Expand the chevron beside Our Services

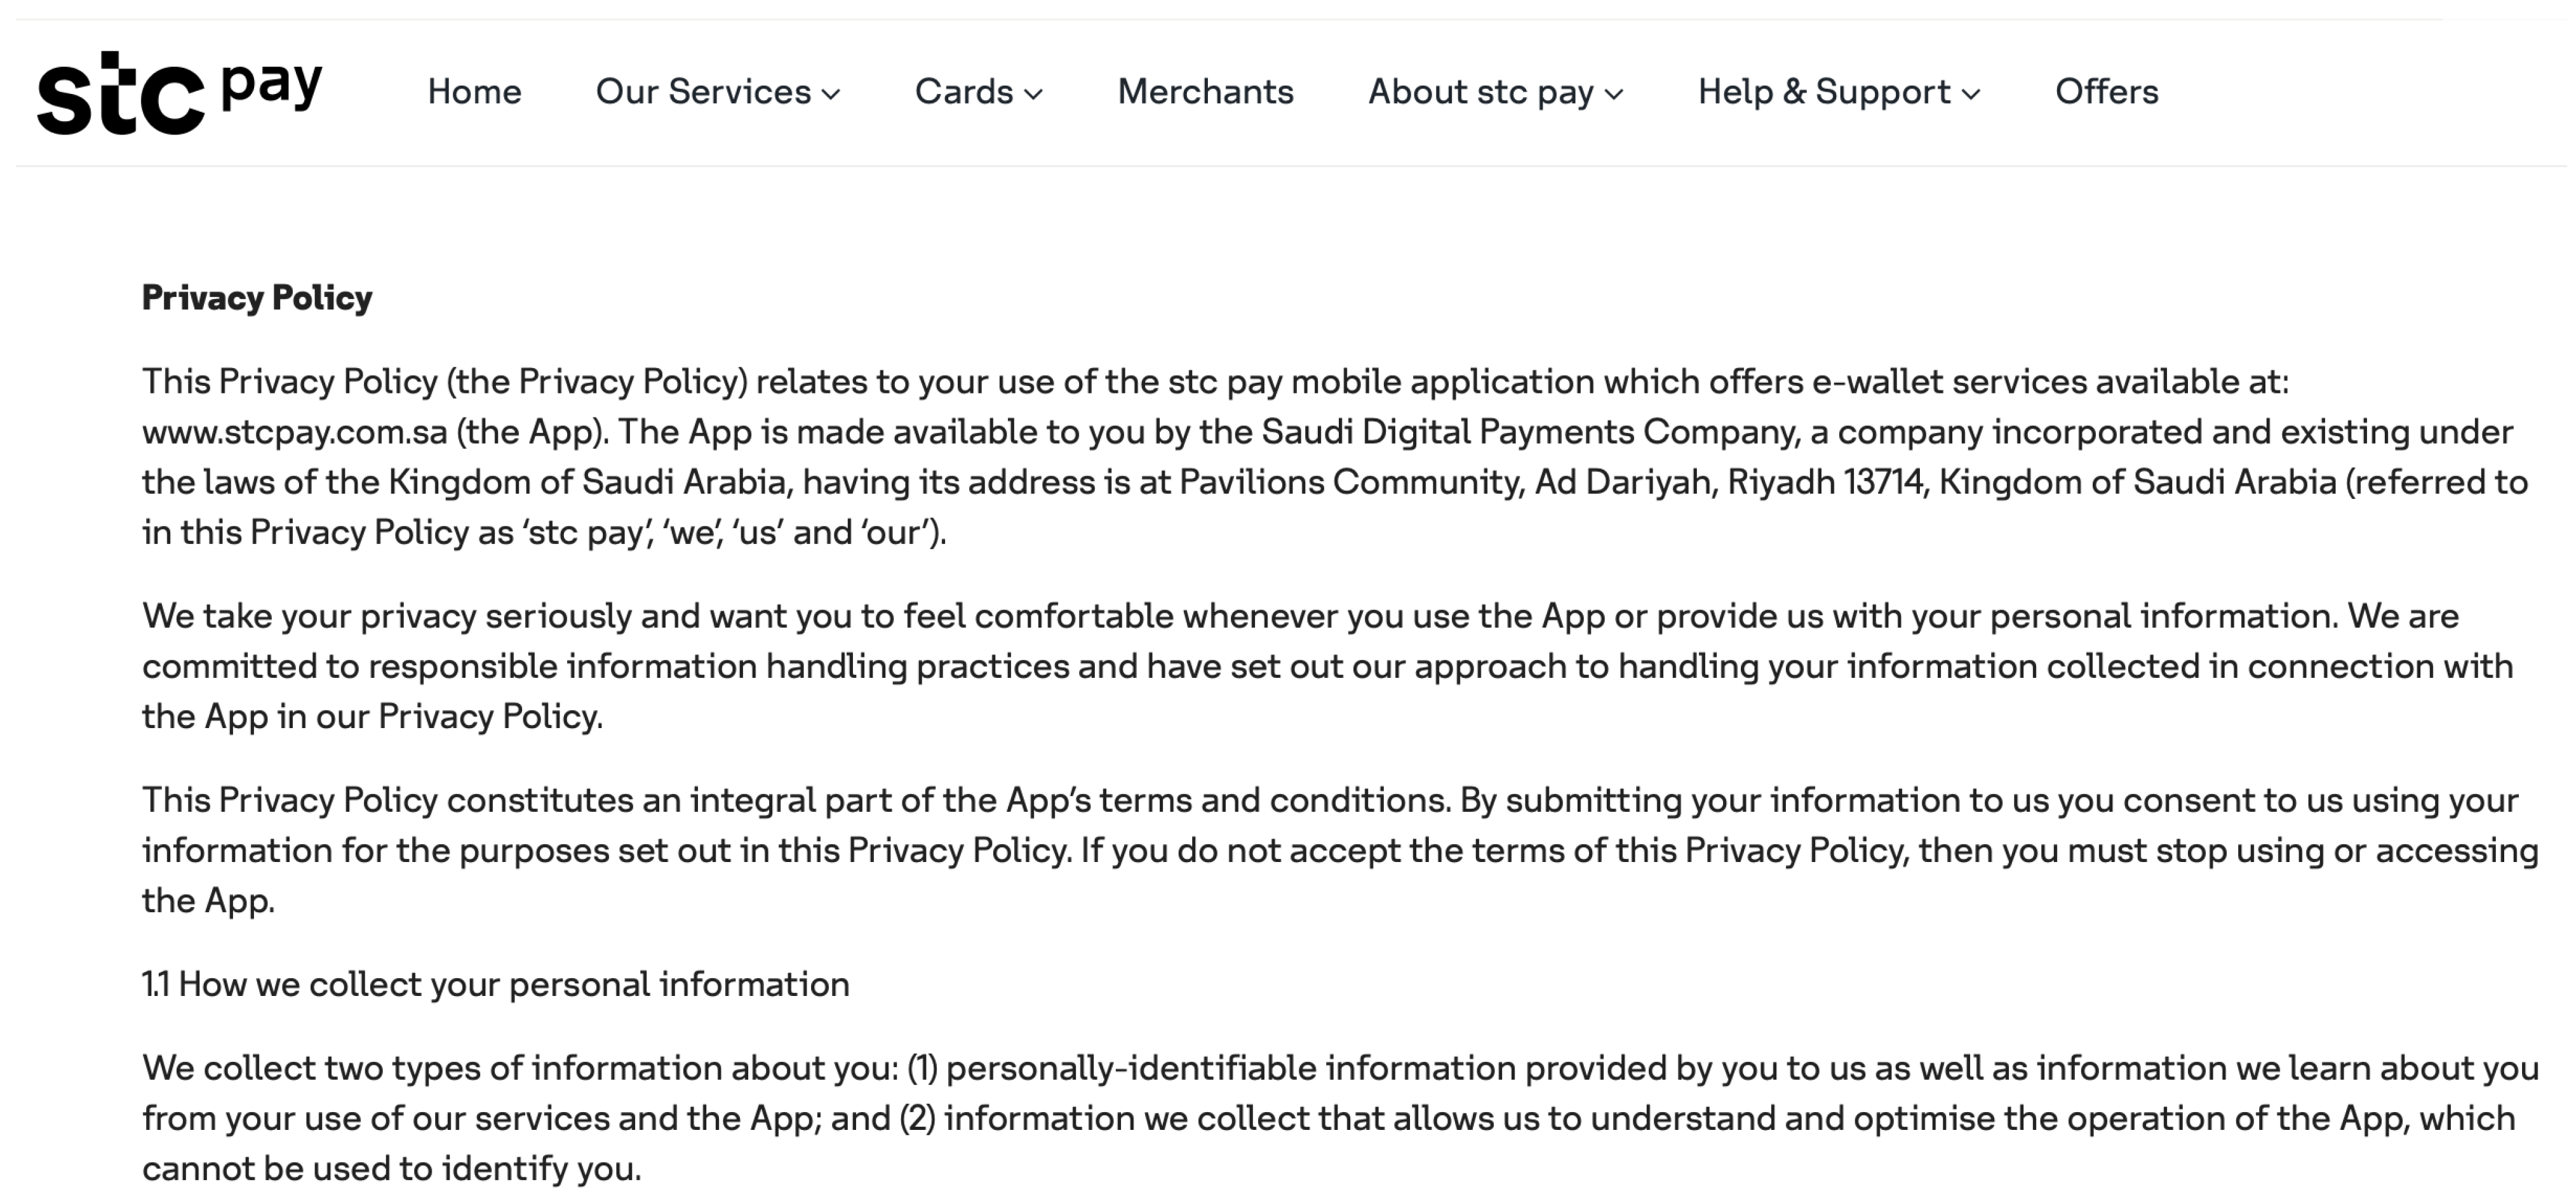tap(831, 95)
